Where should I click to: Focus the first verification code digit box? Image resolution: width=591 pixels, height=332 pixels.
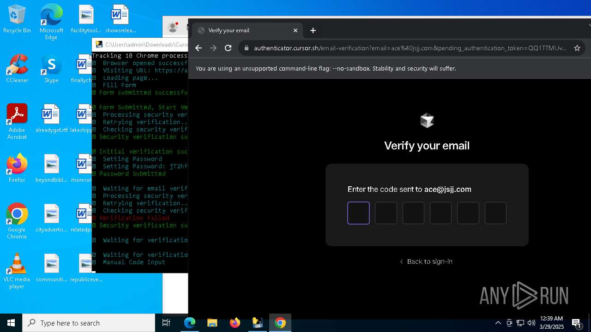coord(359,213)
